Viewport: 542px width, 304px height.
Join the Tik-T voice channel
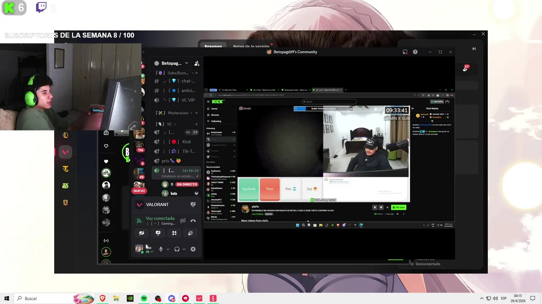175,151
